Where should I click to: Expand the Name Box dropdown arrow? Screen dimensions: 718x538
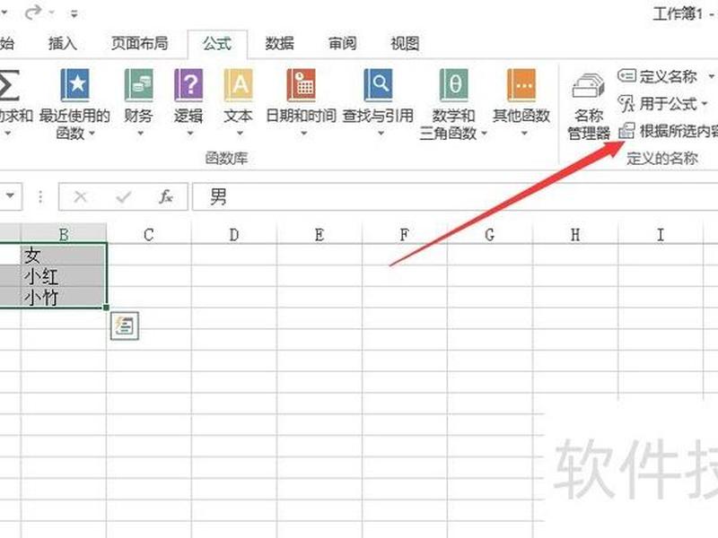click(10, 195)
